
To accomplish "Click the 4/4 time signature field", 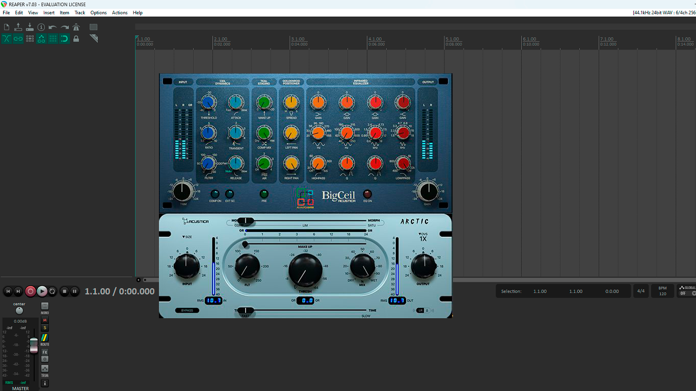I will point(641,291).
